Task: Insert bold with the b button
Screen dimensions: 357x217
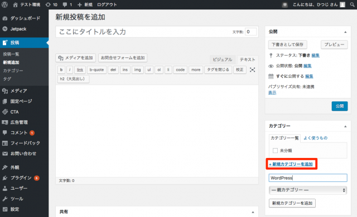Action: 61,70
